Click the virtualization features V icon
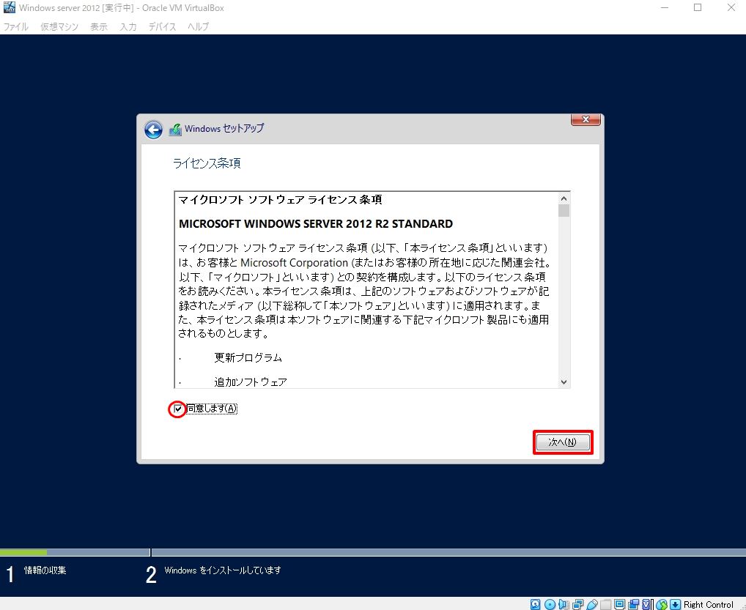This screenshot has height=610, width=746. click(x=647, y=604)
